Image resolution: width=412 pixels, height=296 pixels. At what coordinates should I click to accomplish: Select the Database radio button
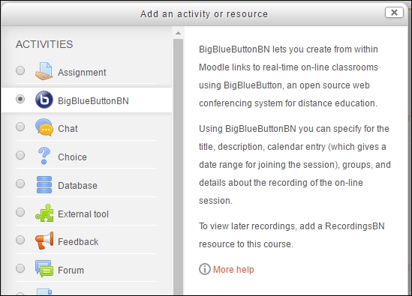tap(20, 184)
